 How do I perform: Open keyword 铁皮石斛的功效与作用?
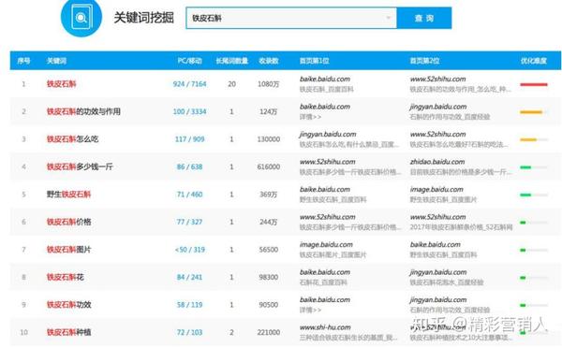coord(83,111)
